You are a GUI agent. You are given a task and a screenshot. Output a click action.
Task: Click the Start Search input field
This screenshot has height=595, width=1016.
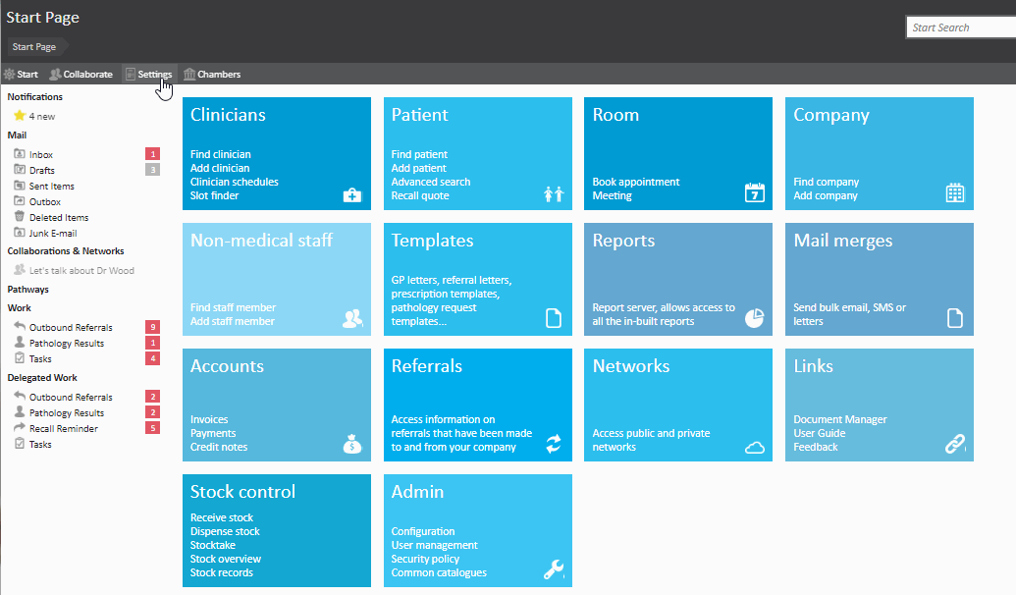click(x=961, y=27)
